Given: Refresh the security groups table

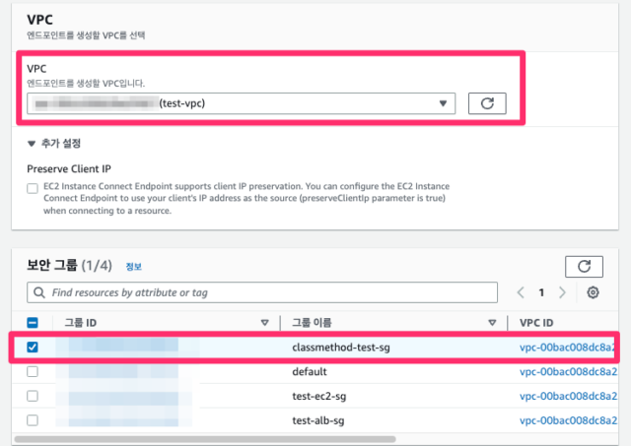Looking at the screenshot, I should [x=584, y=266].
